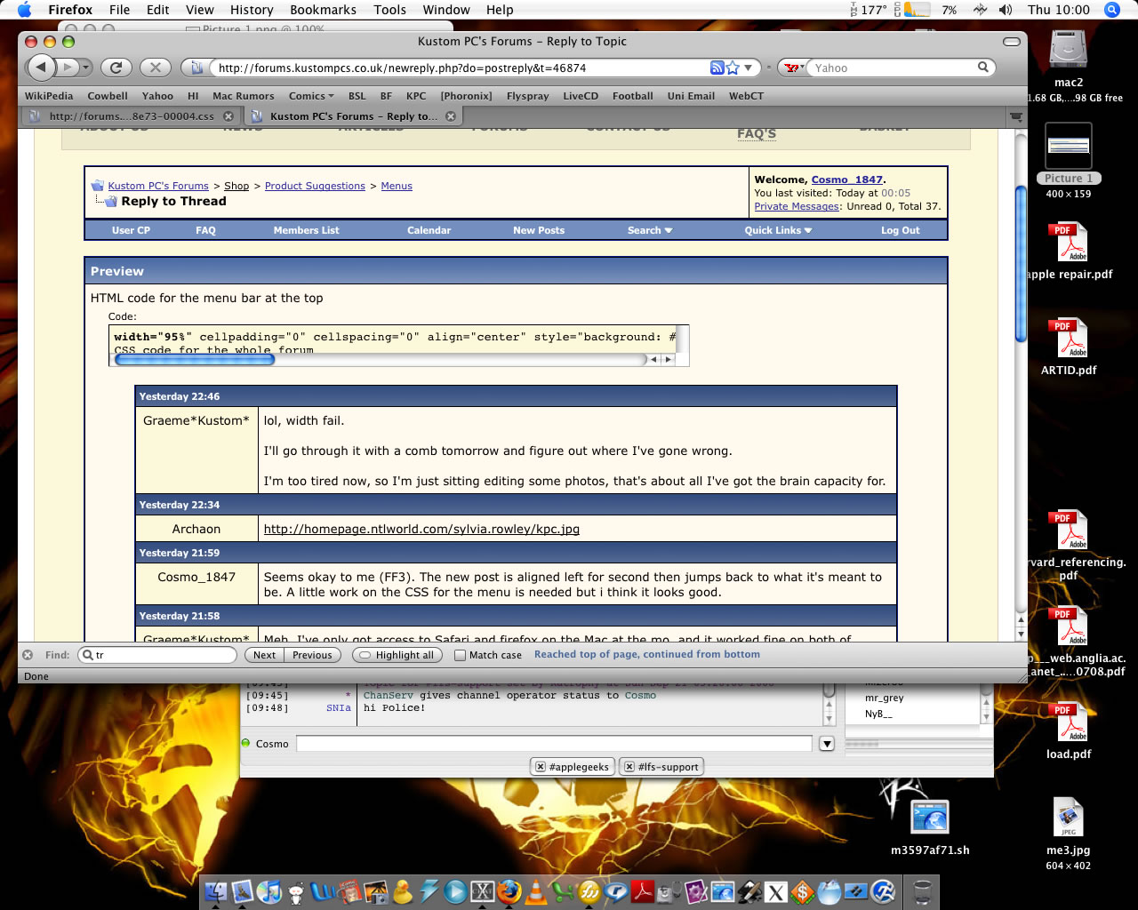Viewport: 1138px width, 910px height.
Task: Click the code box horizontal scrollbar thumb
Action: coord(195,360)
